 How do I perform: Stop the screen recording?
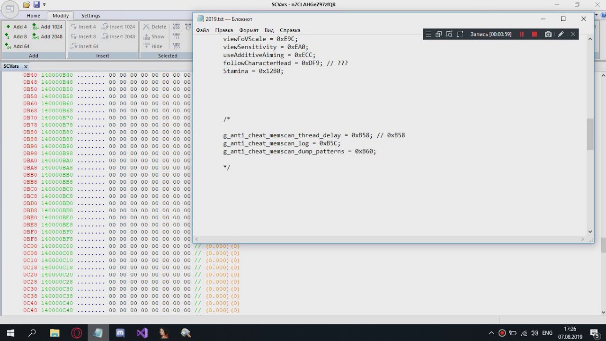(x=535, y=34)
